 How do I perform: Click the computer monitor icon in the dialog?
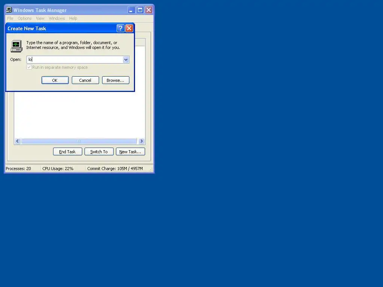(16, 46)
